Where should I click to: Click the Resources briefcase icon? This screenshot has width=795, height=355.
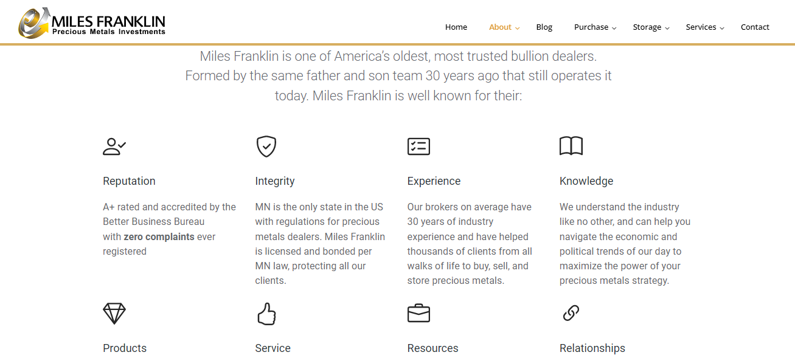[x=418, y=314]
